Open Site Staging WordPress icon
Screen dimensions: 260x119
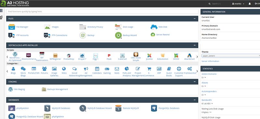point(10,89)
